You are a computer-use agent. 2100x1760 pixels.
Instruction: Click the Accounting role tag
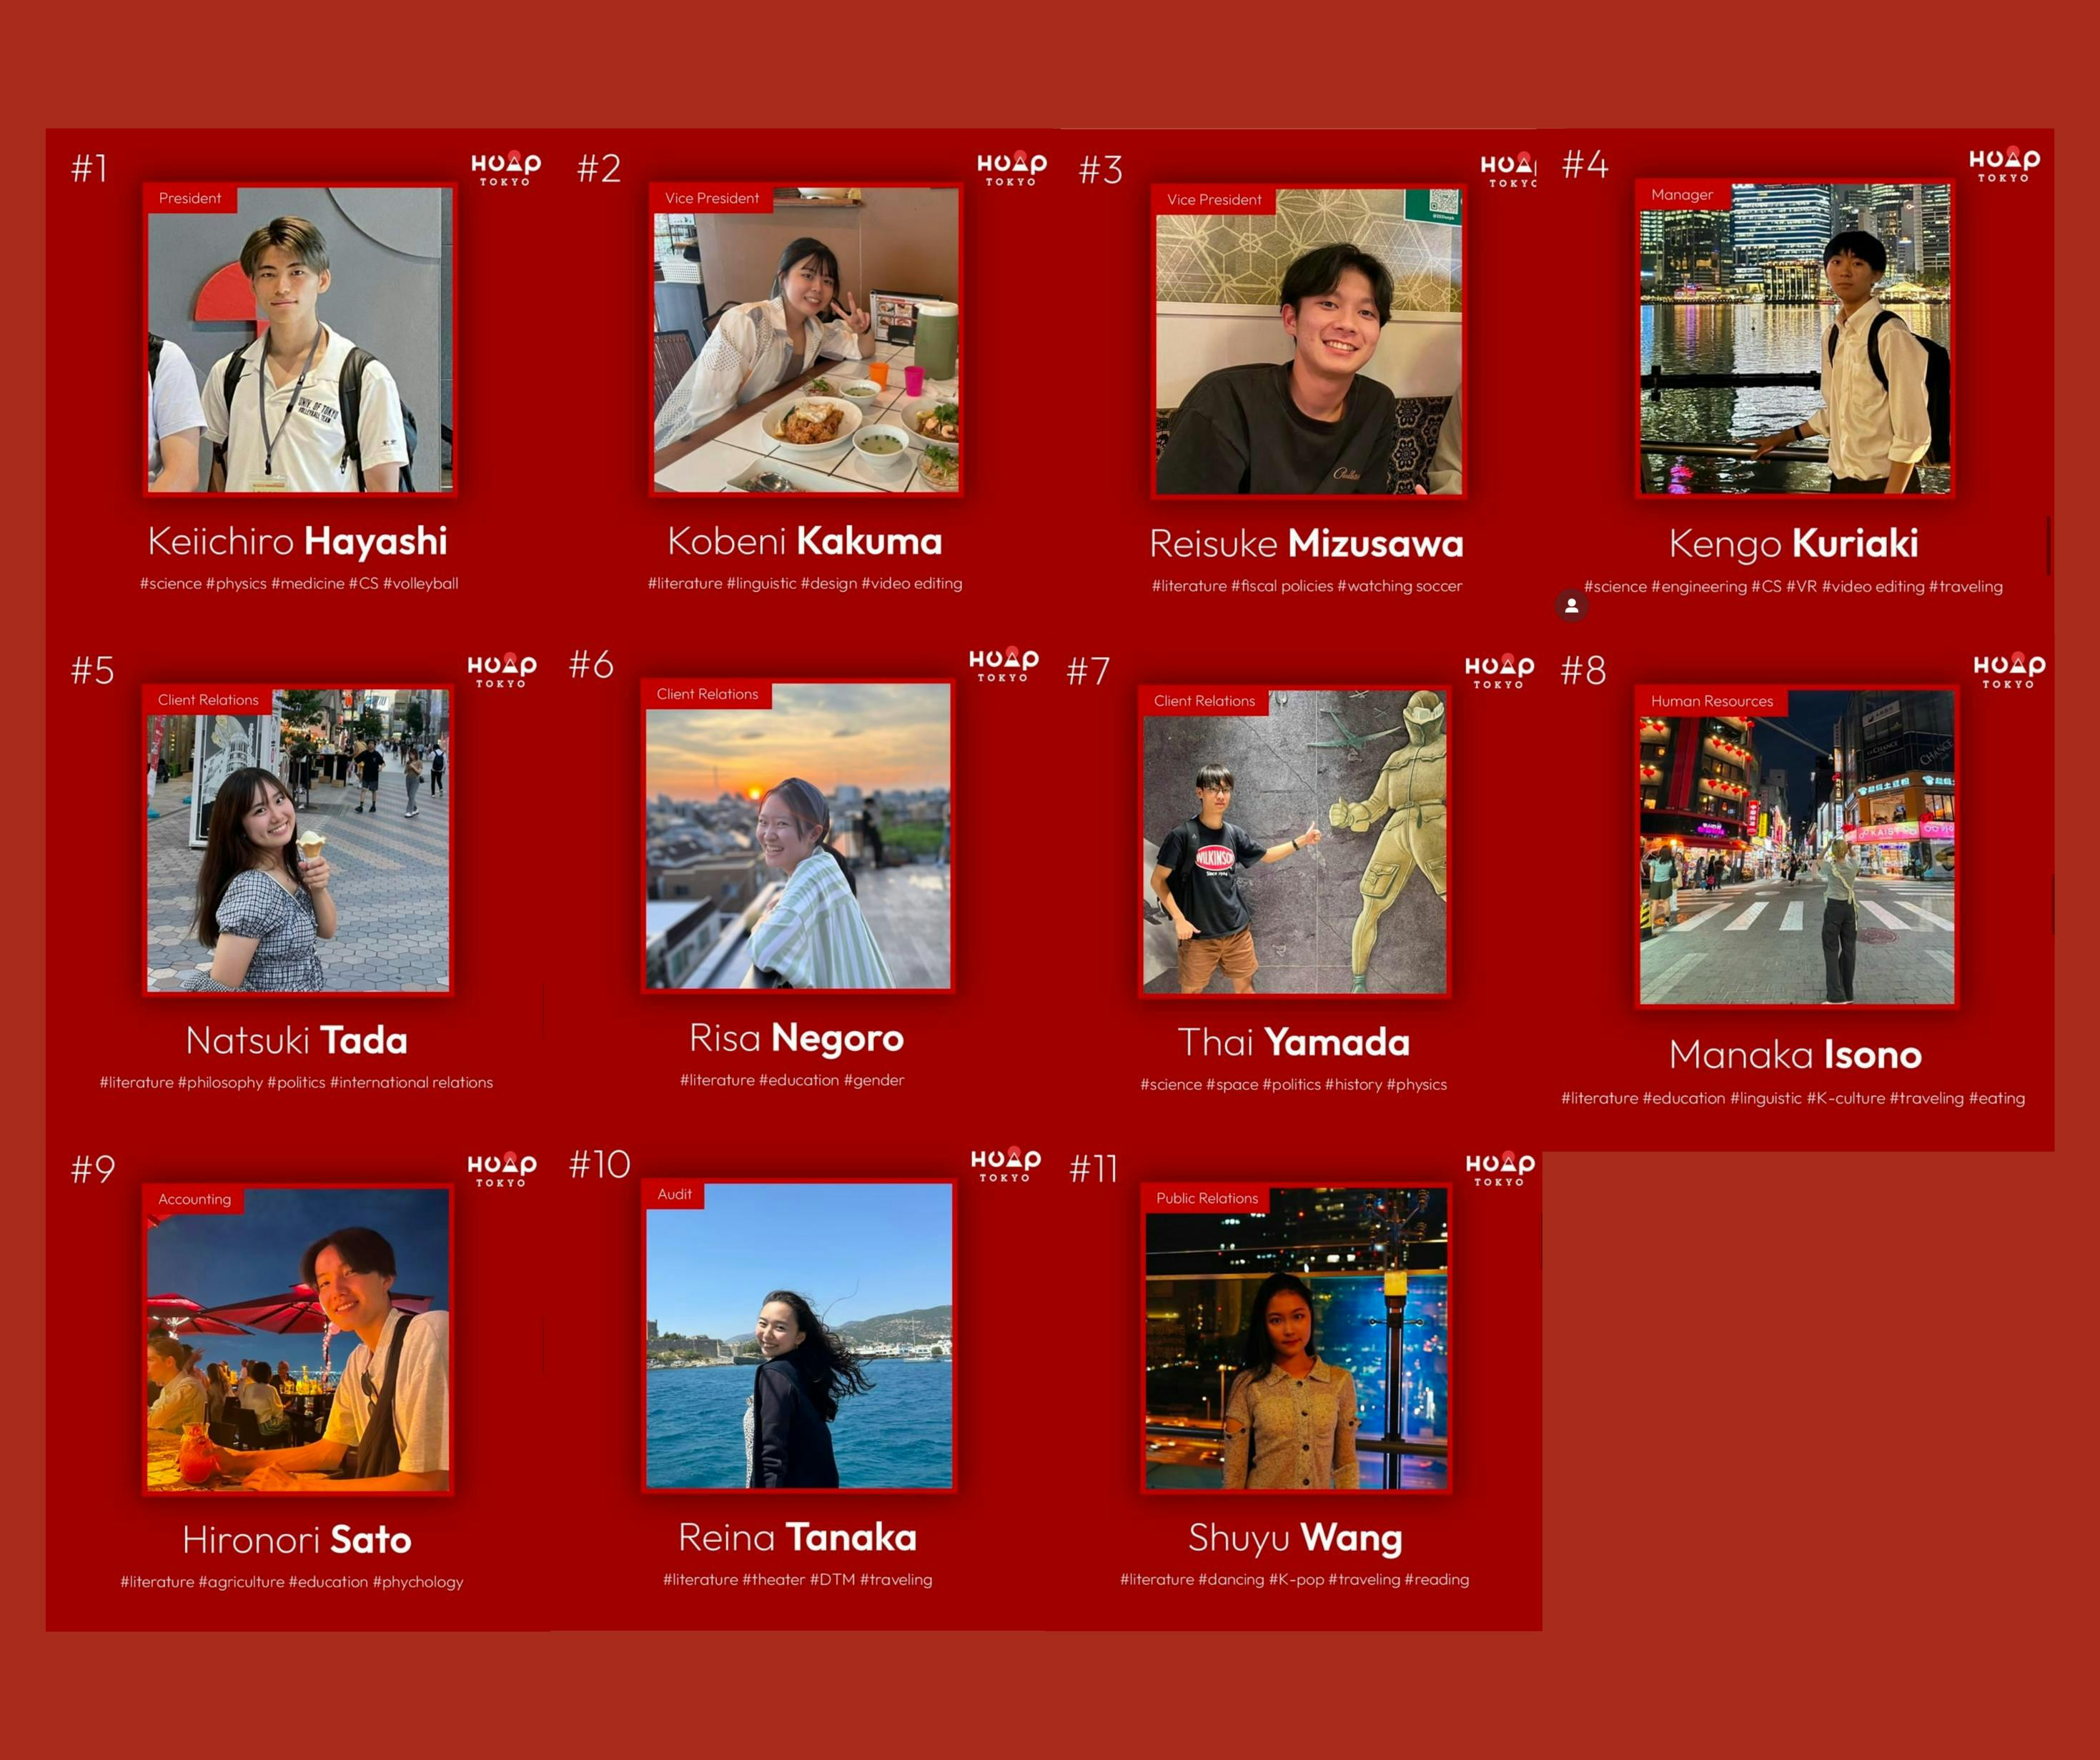pos(194,1199)
